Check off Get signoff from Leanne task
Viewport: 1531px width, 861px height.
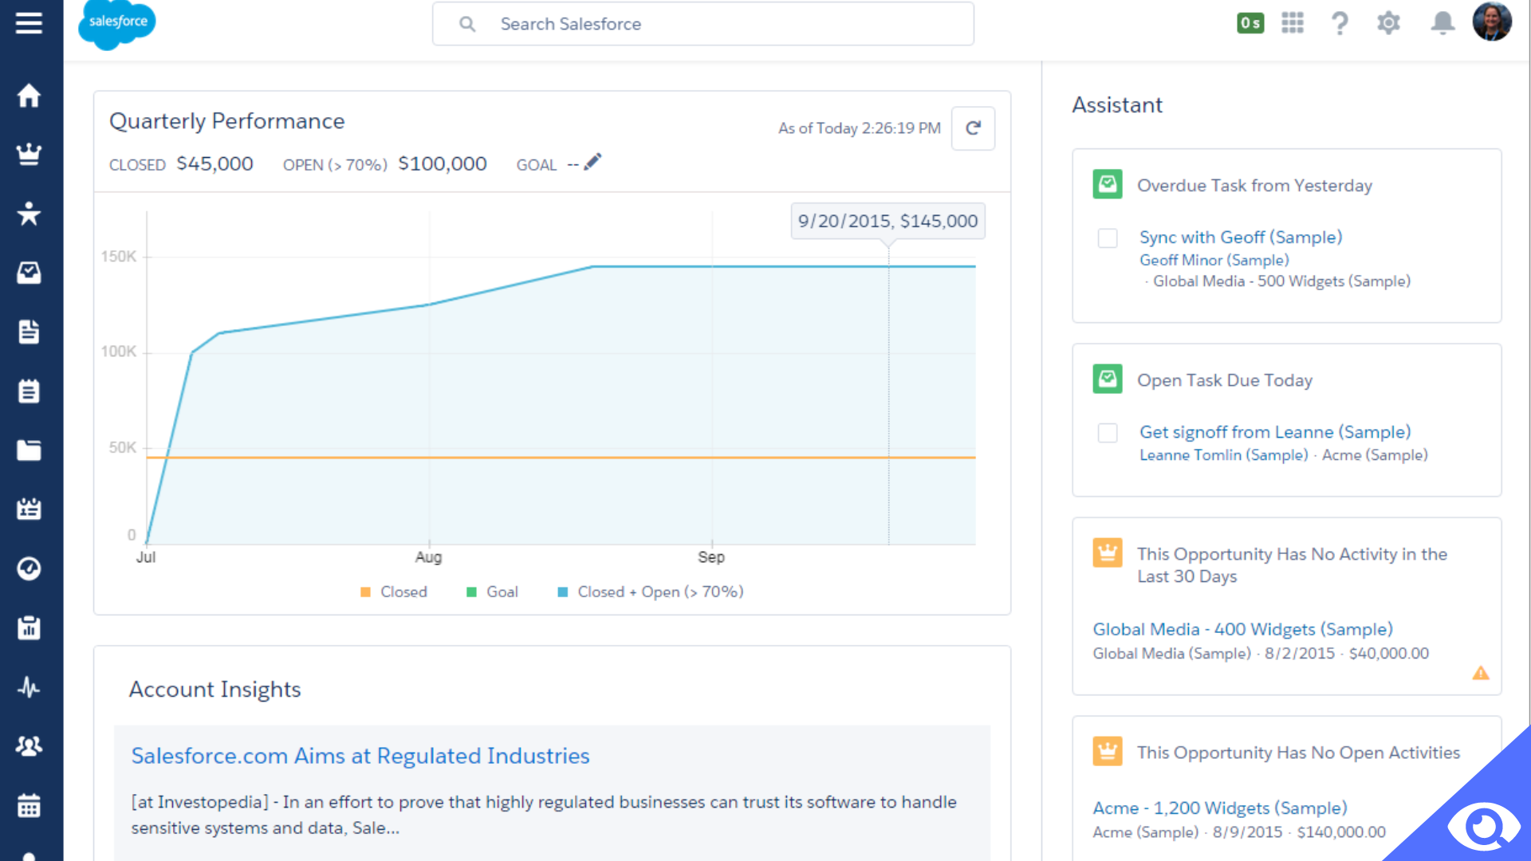pos(1108,433)
